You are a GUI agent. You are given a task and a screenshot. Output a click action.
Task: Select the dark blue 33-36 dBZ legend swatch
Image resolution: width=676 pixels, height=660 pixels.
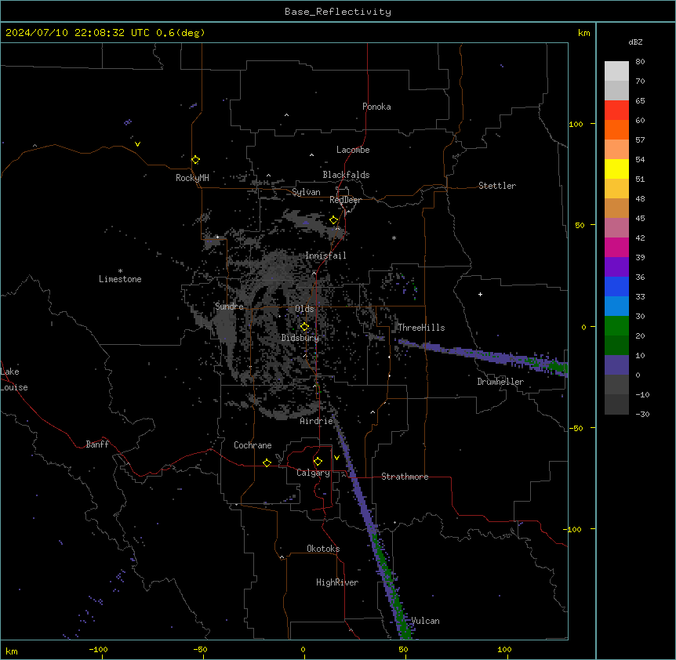pos(616,286)
